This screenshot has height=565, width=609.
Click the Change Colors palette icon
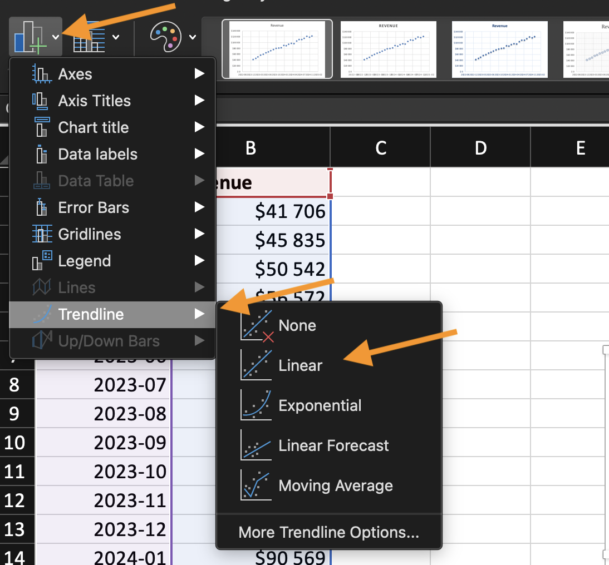[x=166, y=37]
